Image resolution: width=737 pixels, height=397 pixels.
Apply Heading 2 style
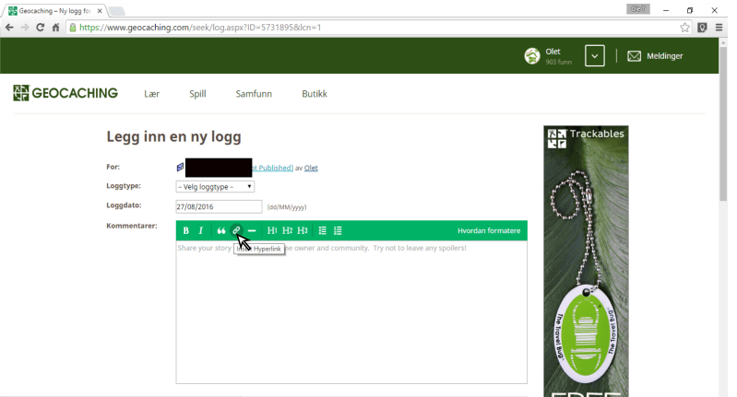pos(287,230)
